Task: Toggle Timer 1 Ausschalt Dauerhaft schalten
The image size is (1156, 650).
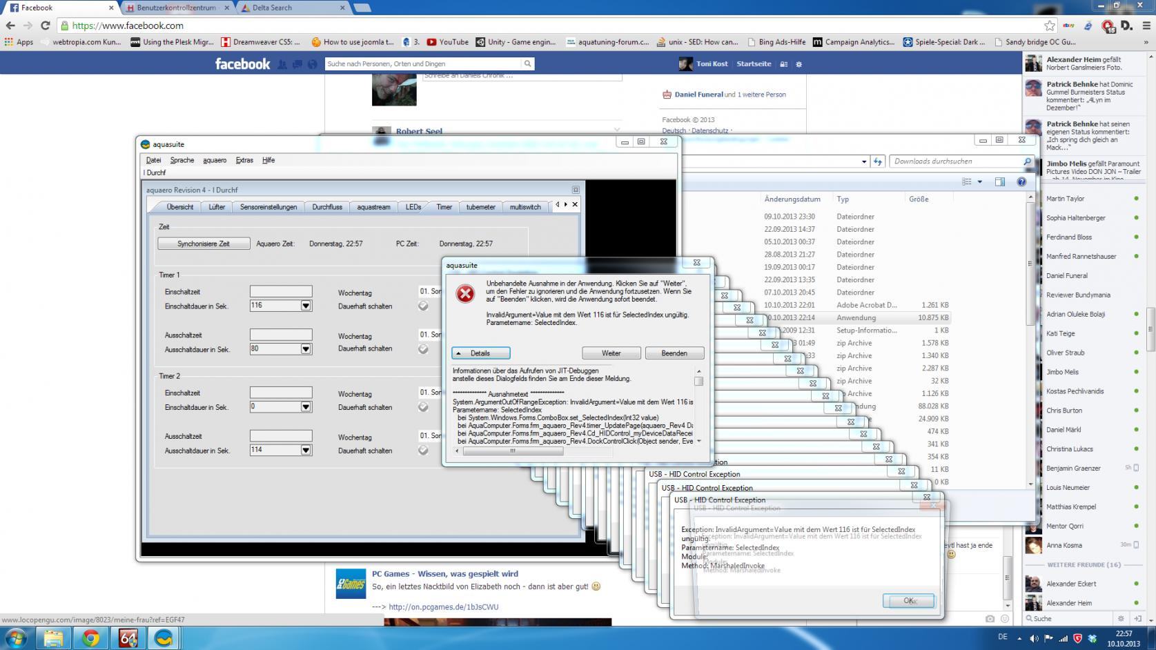Action: [x=423, y=349]
